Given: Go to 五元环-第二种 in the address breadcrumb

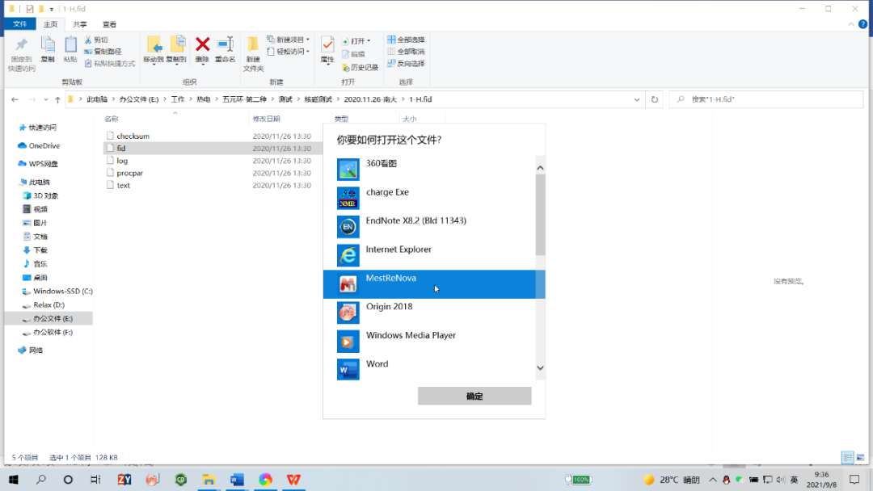Looking at the screenshot, I should click(x=244, y=99).
